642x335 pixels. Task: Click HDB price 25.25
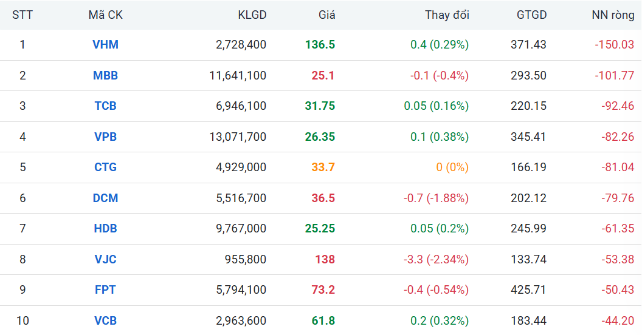320,228
